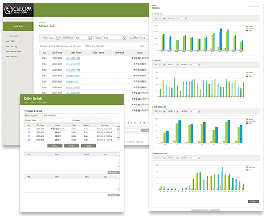Open CID Phone dropdown in Daily Average Calls
Screen dimensions: 270x218
pos(195,112)
